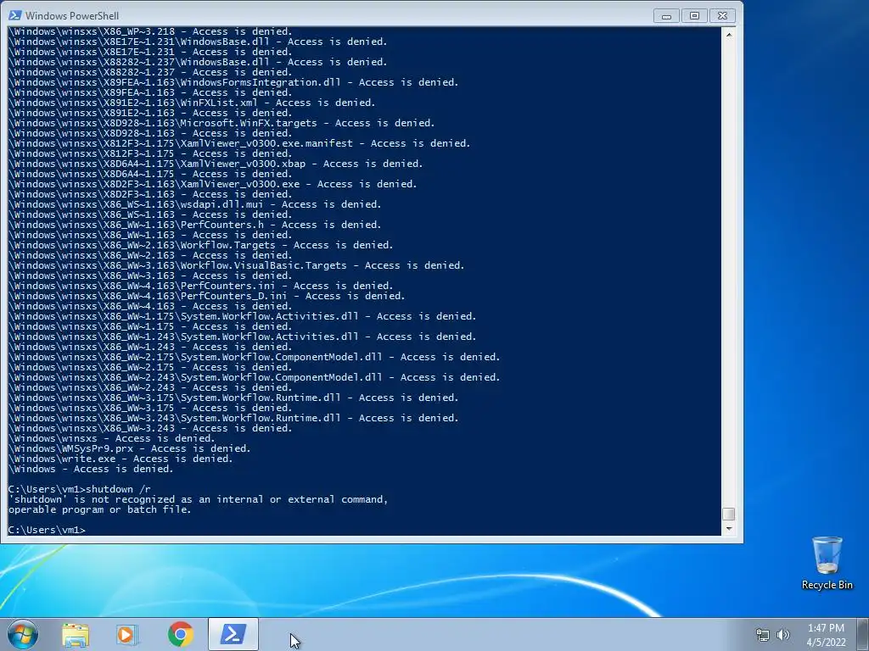869x651 pixels.
Task: Click the scrollbar down arrow in PowerShell
Action: point(729,529)
